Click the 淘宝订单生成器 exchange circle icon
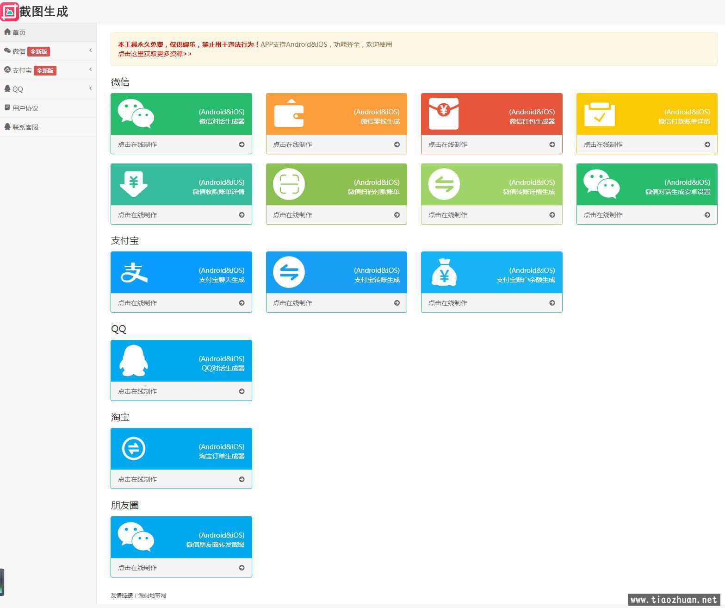725x608 pixels. [x=134, y=448]
